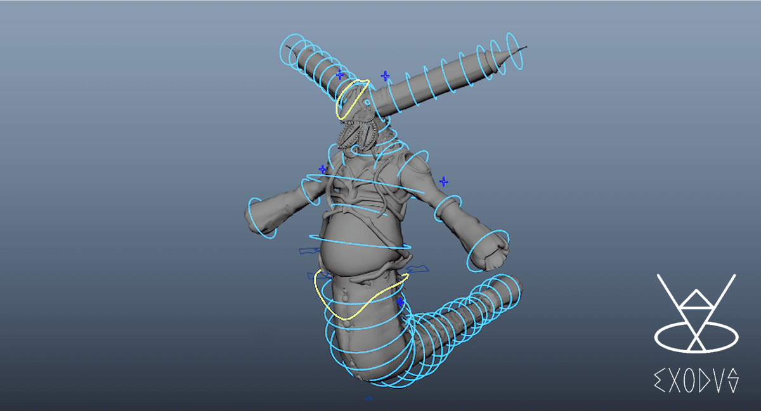Click the creature's tentacled mouth

358,134
